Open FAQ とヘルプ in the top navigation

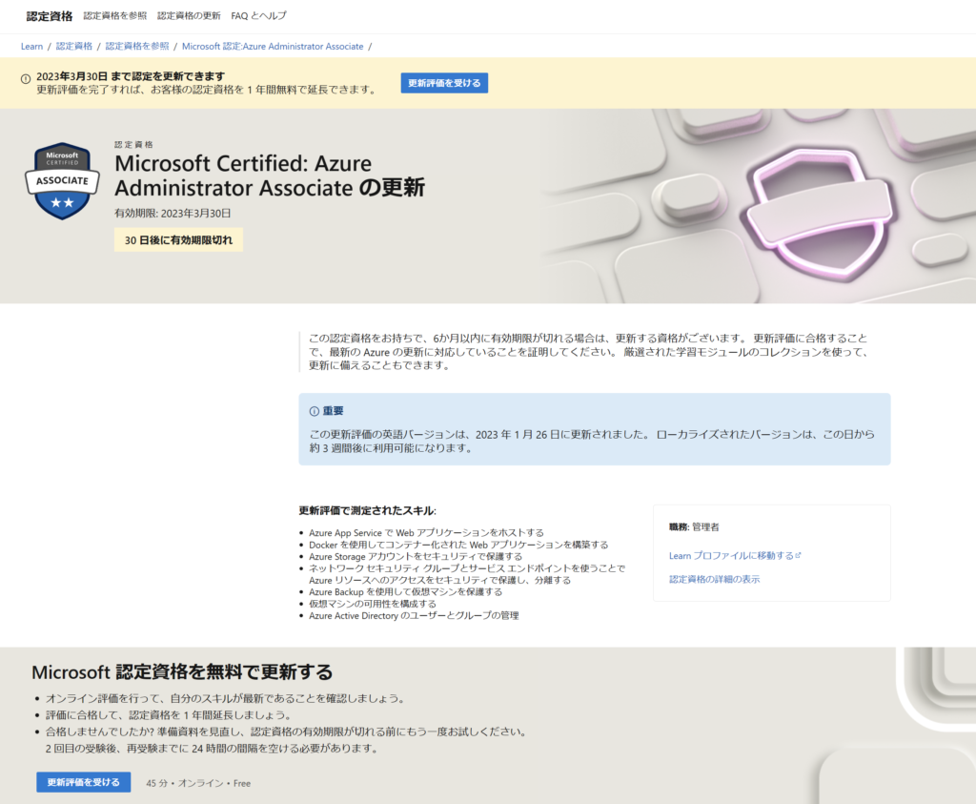tap(258, 15)
